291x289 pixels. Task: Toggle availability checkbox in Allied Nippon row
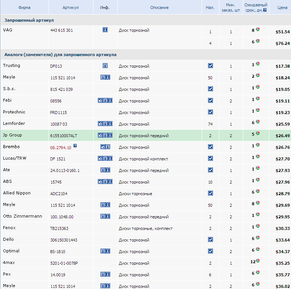210,193
